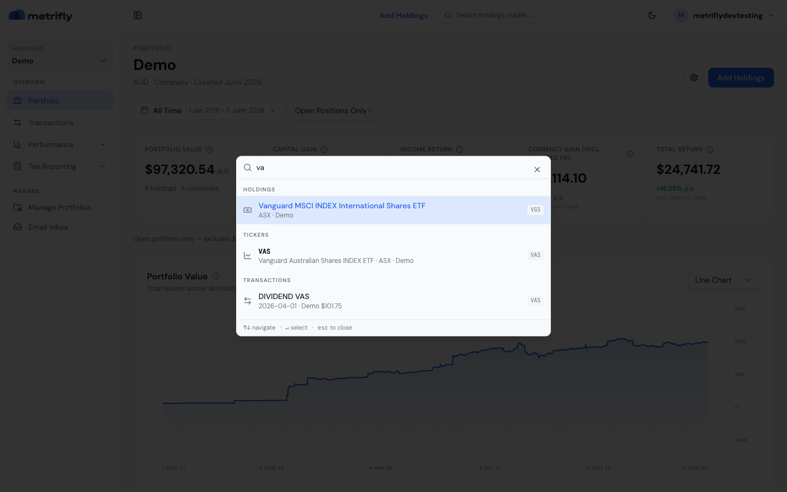Click the Email Inbox tray icon
Screen dimensions: 787x492
coord(17,227)
